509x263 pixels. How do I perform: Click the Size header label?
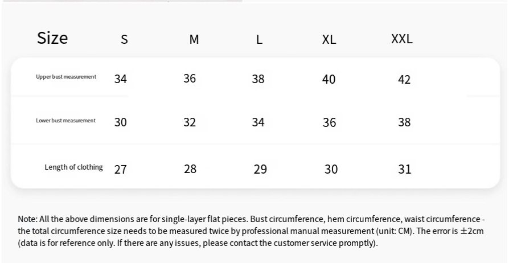(52, 38)
